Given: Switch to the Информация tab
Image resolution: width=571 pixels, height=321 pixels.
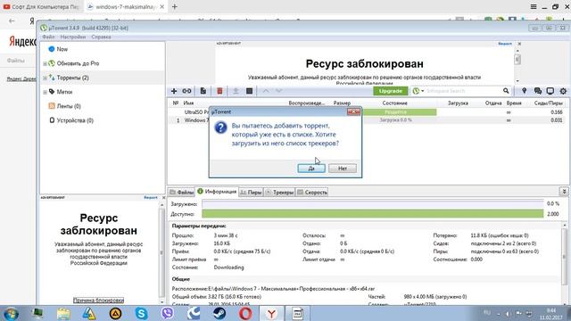Looking at the screenshot, I should coord(217,192).
